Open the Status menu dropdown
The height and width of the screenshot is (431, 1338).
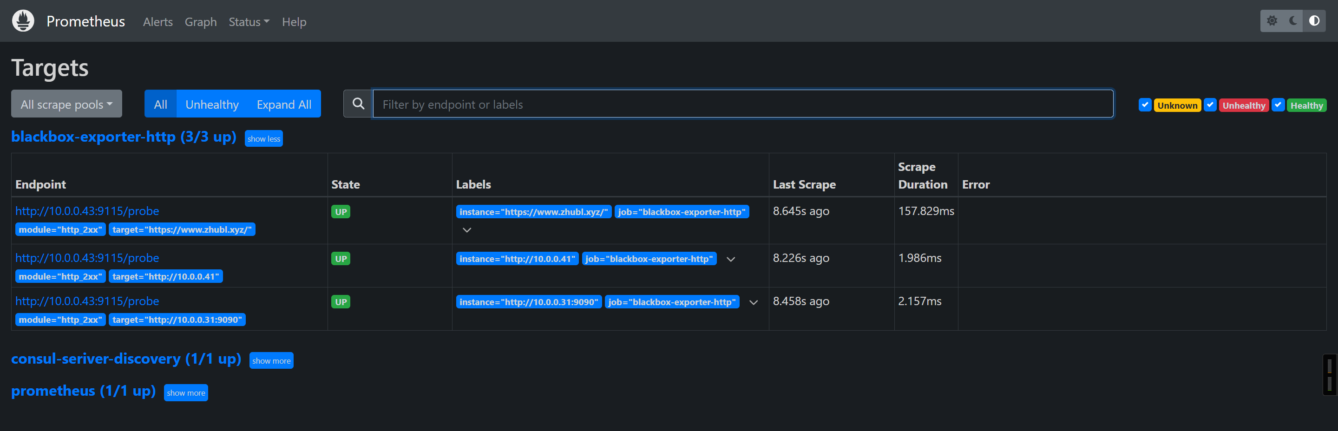click(x=249, y=22)
